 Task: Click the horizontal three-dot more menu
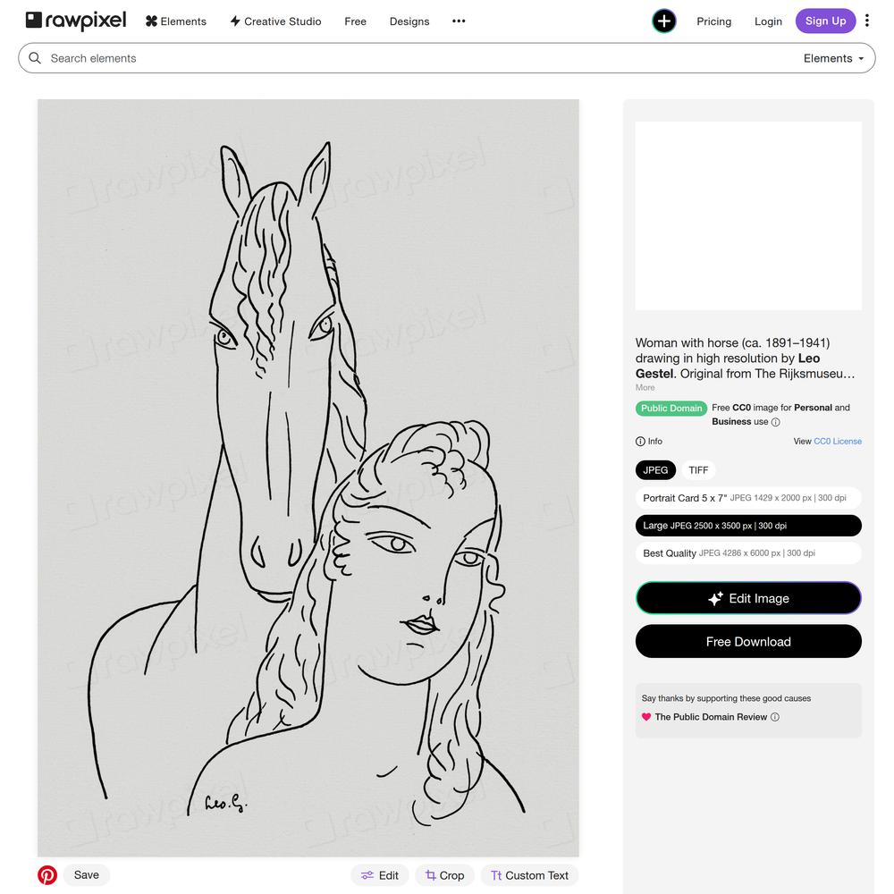tap(459, 21)
